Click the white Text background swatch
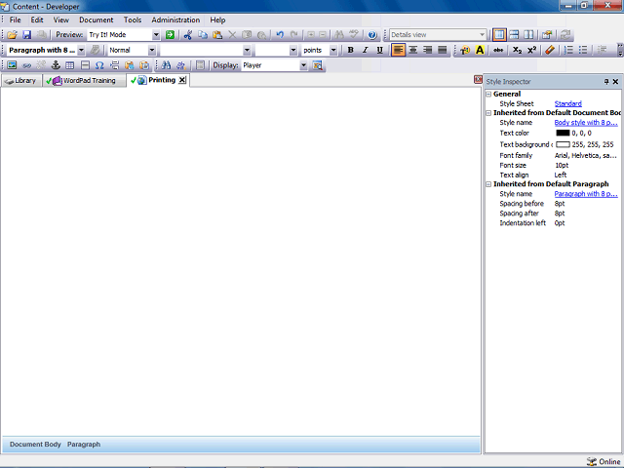Screen dimensions: 624x468 563,144
